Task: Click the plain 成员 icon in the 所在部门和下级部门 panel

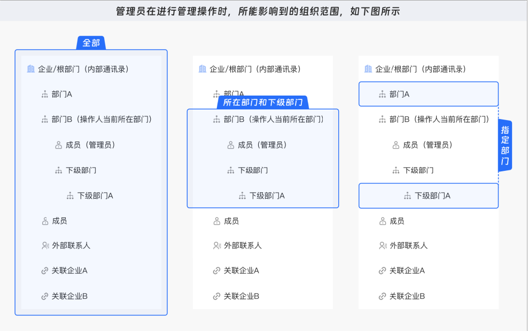Action: point(216,221)
